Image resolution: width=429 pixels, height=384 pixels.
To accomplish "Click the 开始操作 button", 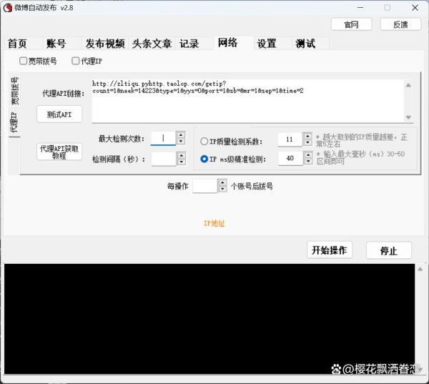I will point(330,250).
